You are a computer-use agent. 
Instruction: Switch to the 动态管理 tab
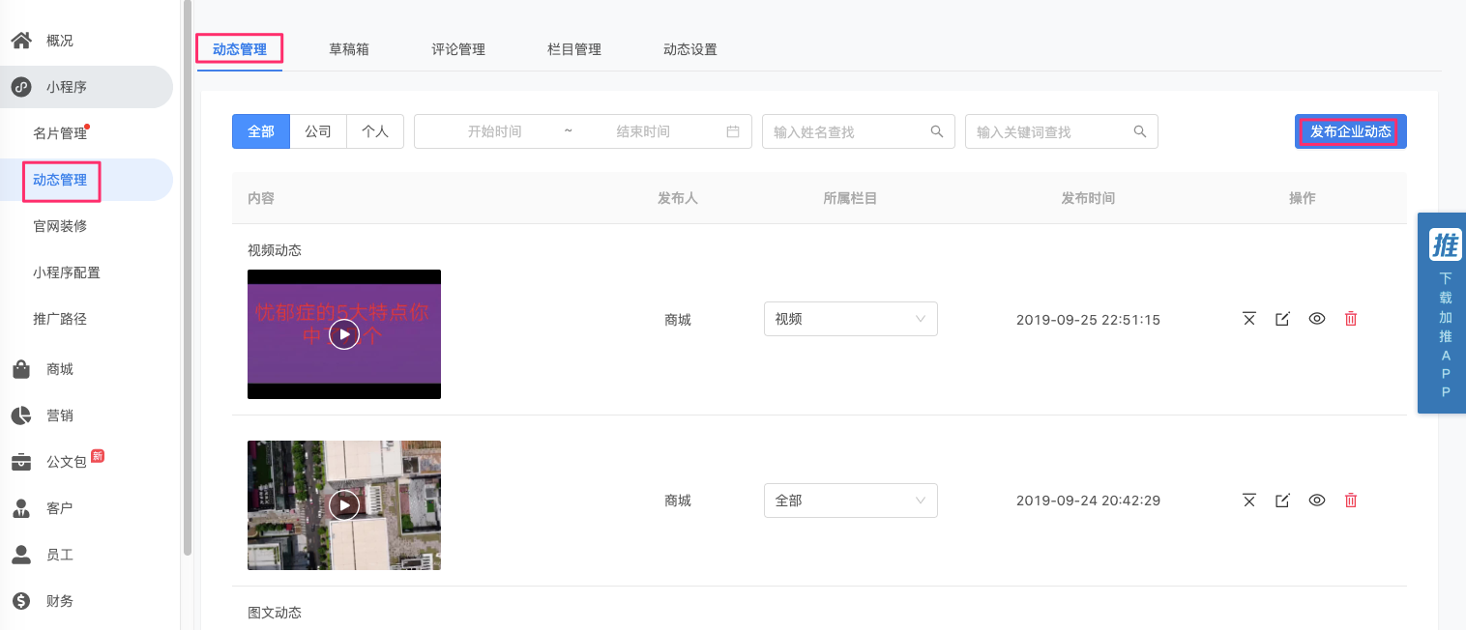point(240,49)
